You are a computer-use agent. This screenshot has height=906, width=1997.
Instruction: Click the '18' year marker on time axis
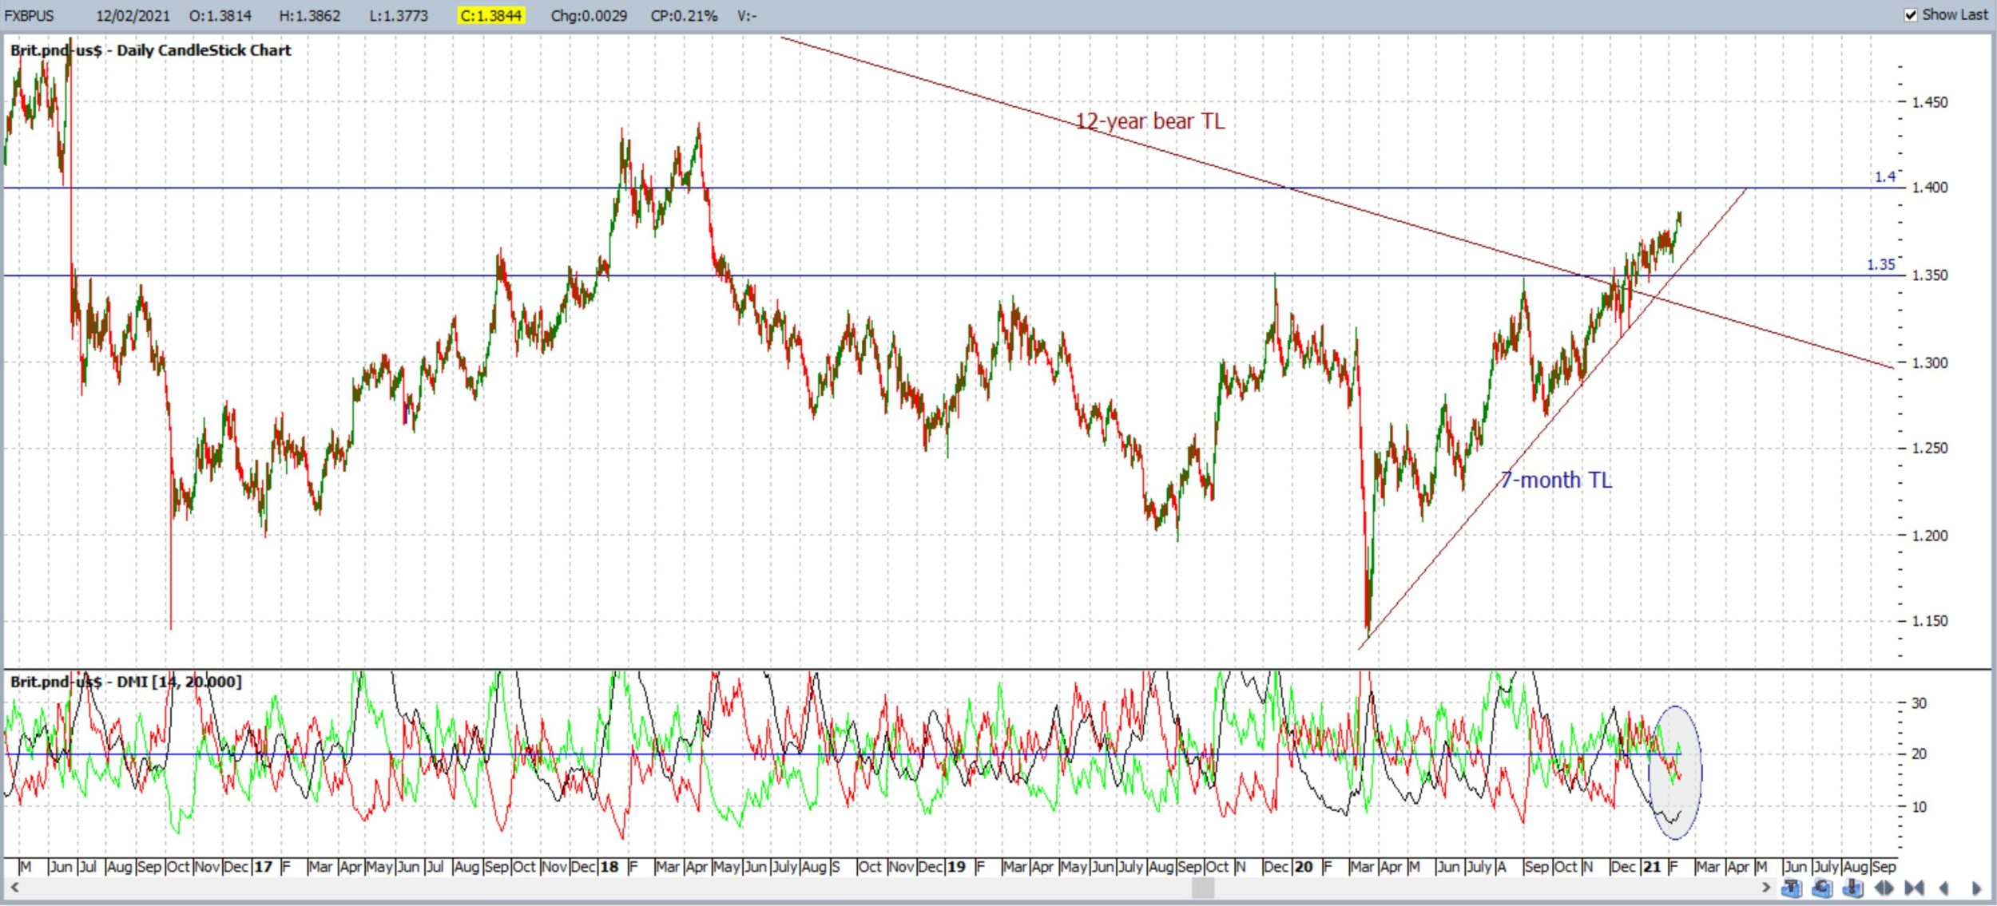[x=609, y=867]
